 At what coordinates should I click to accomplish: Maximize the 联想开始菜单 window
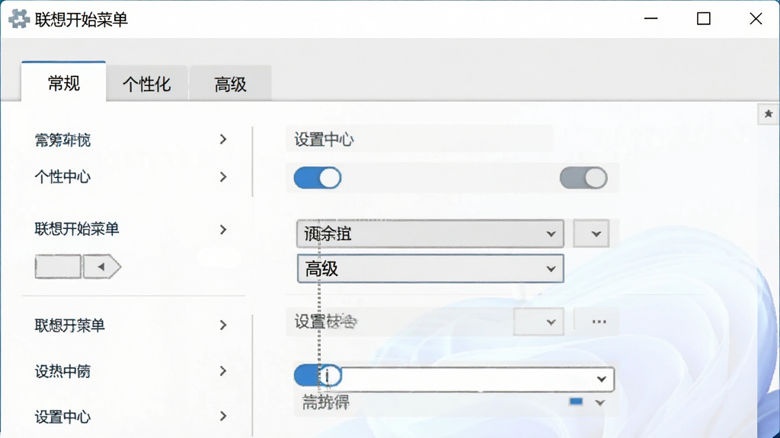[x=703, y=19]
